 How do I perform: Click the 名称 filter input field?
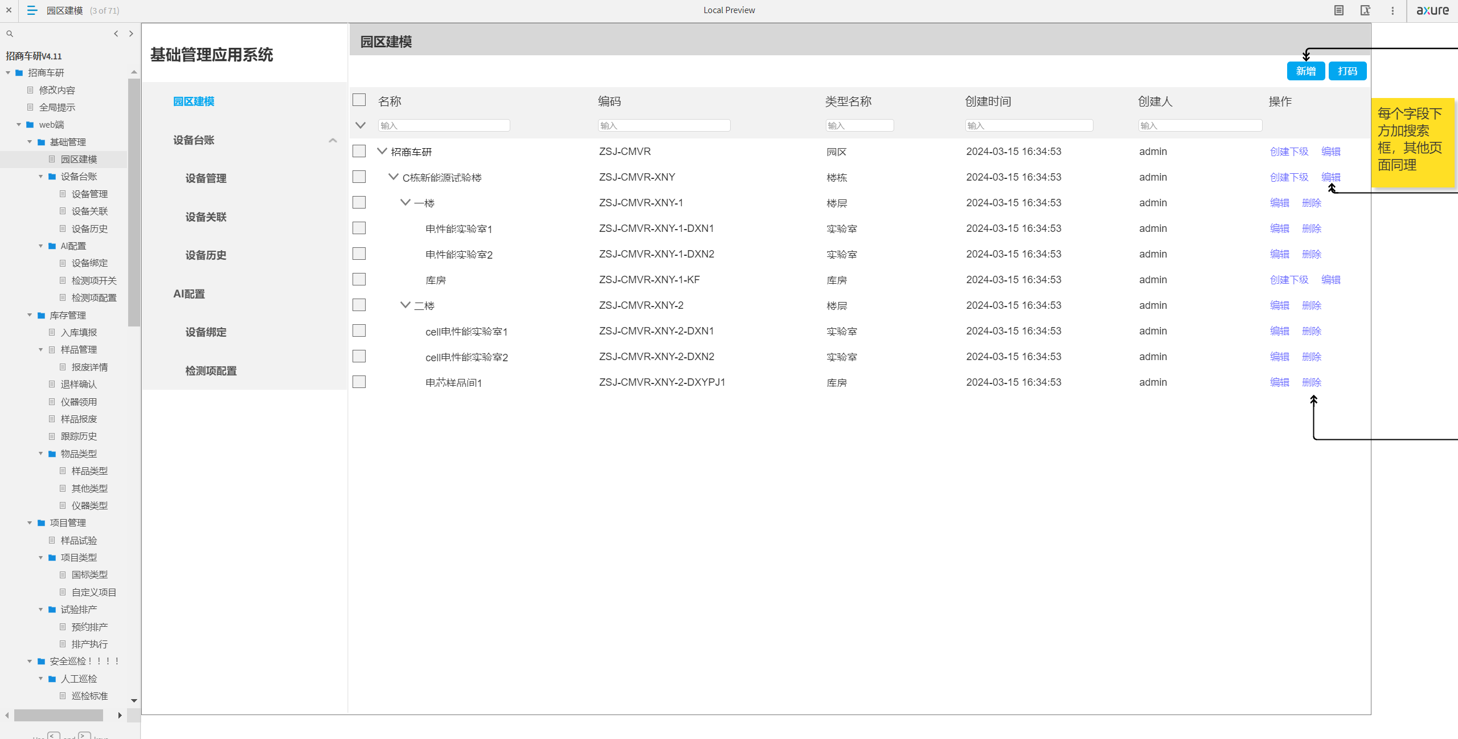pos(444,125)
